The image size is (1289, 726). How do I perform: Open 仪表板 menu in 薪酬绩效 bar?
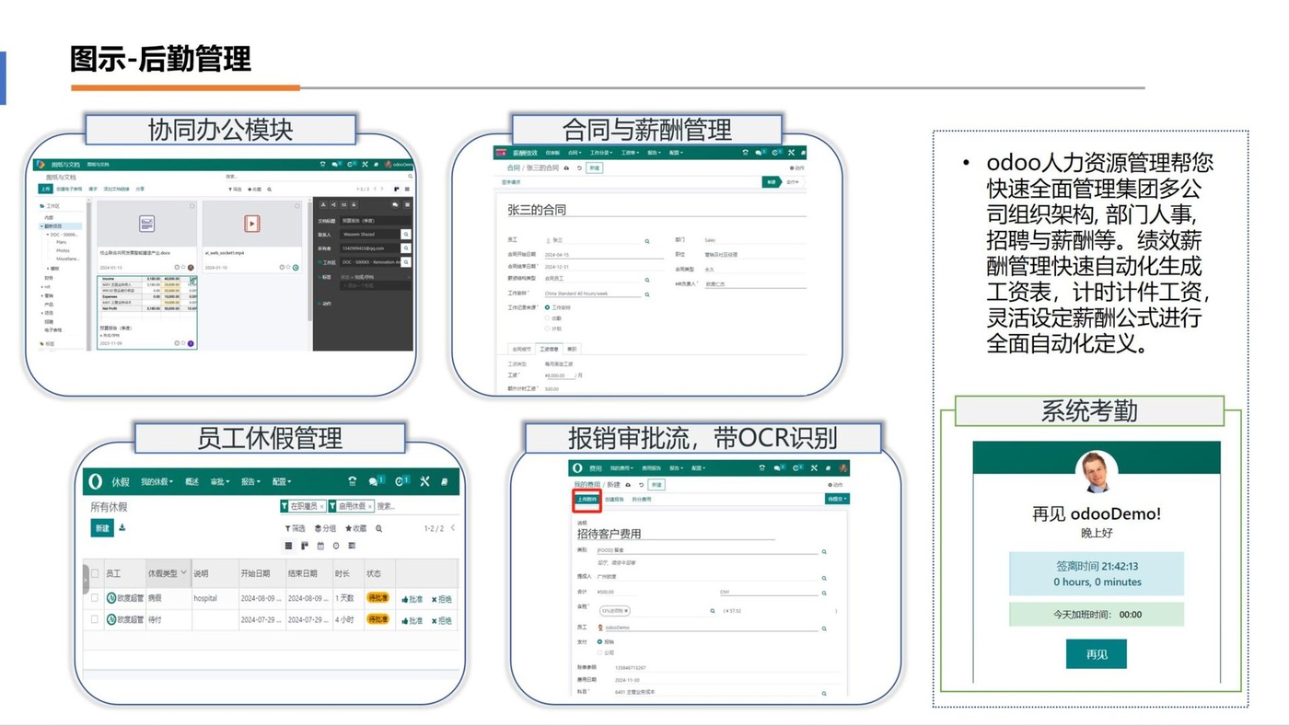[552, 153]
